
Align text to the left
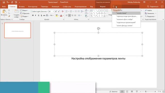click(67, 16)
